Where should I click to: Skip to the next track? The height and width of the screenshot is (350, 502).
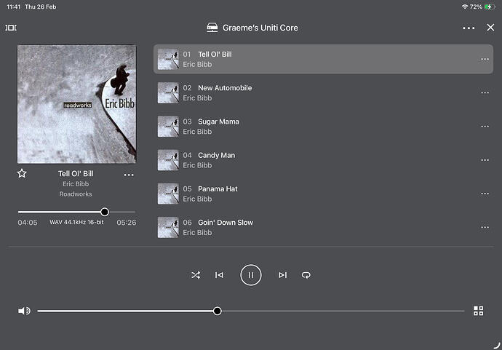282,275
